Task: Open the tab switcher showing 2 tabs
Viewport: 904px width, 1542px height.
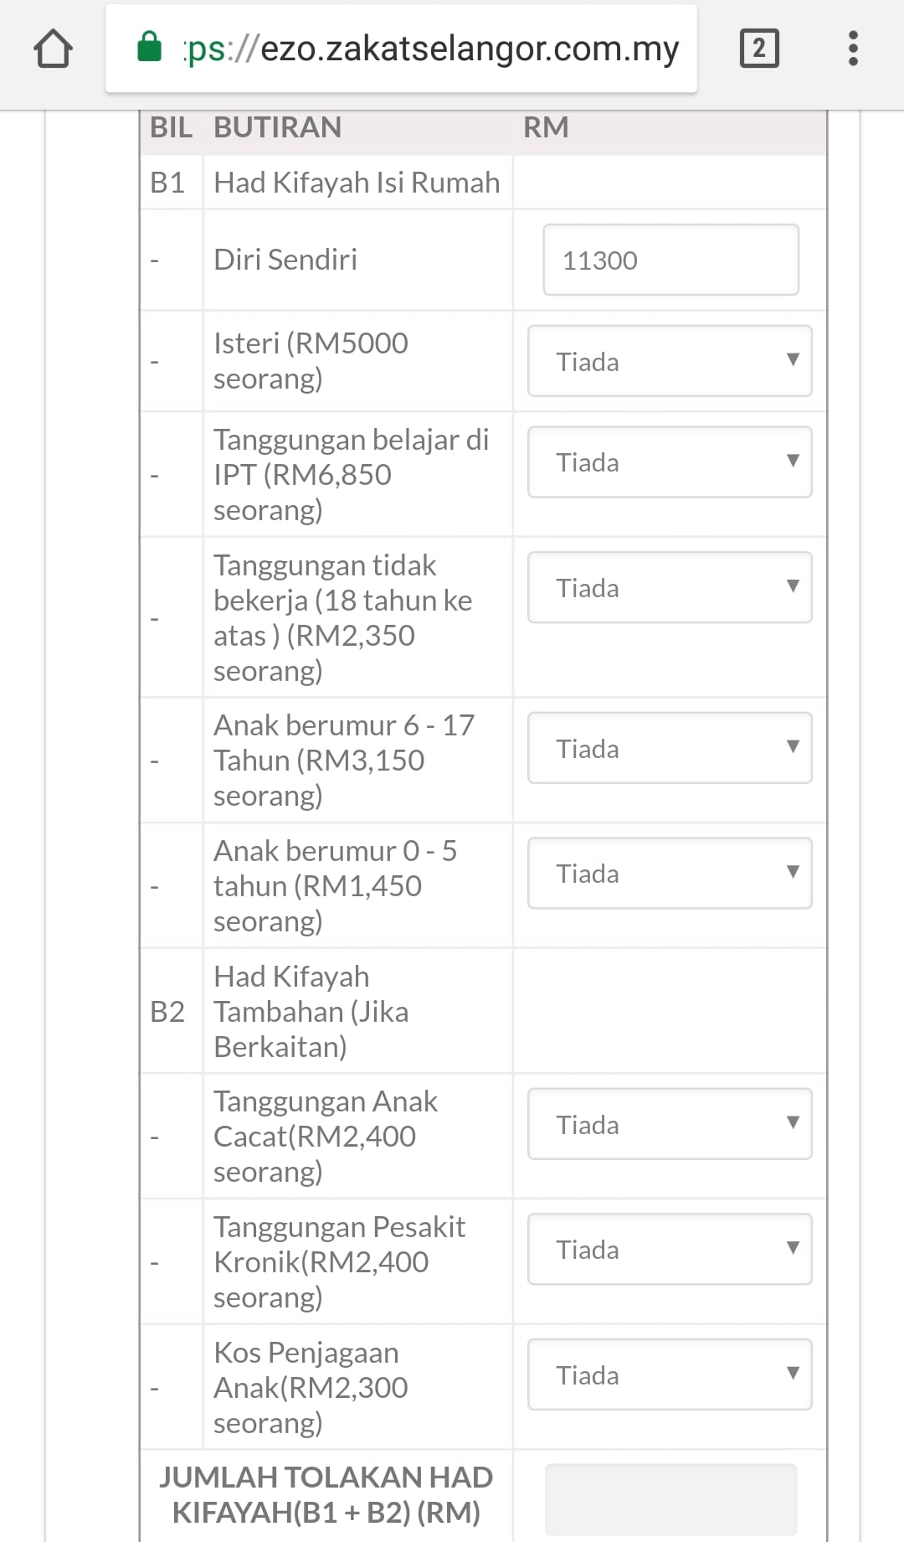Action: coord(759,48)
